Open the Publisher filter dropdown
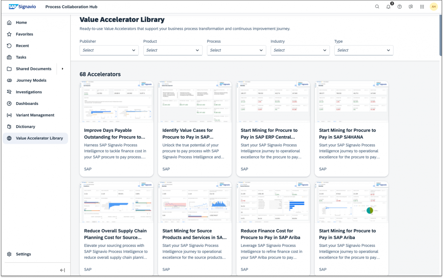This screenshot has width=443, height=278. pyautogui.click(x=109, y=50)
